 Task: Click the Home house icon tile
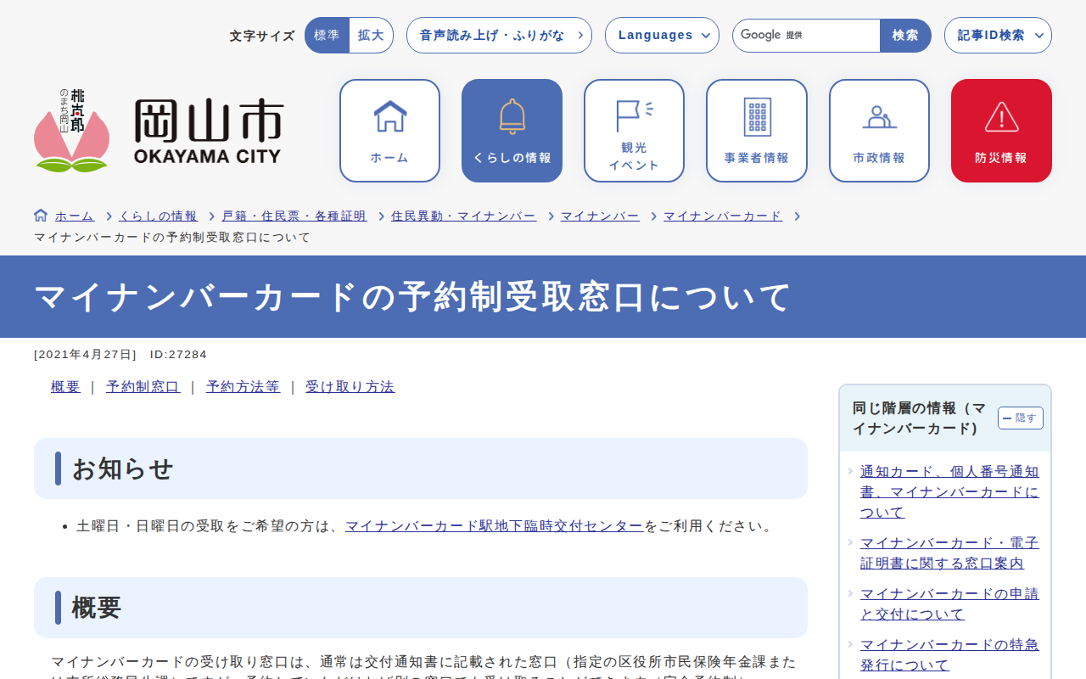(389, 131)
